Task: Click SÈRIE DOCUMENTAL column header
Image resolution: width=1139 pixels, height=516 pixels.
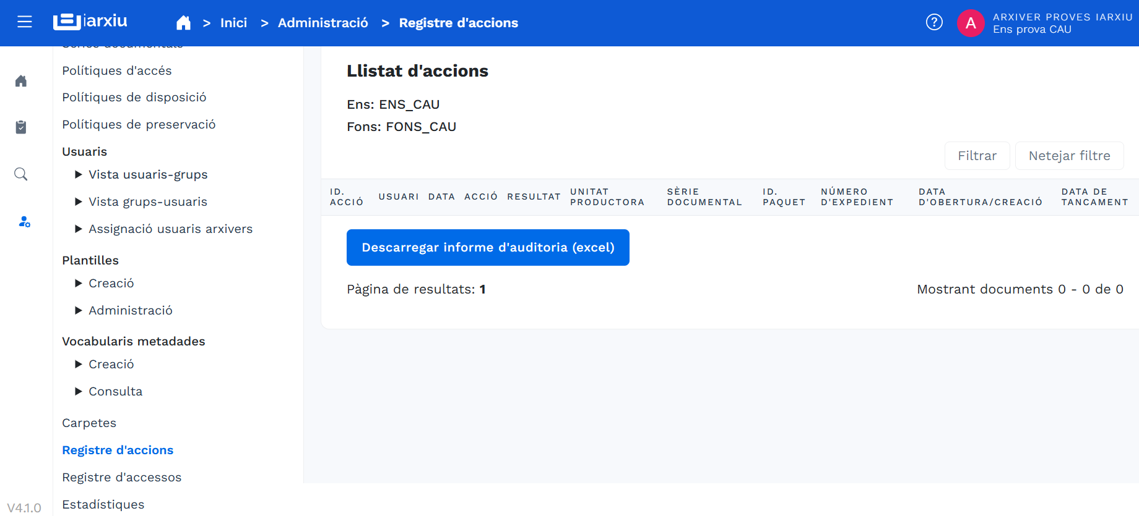Action: click(704, 197)
